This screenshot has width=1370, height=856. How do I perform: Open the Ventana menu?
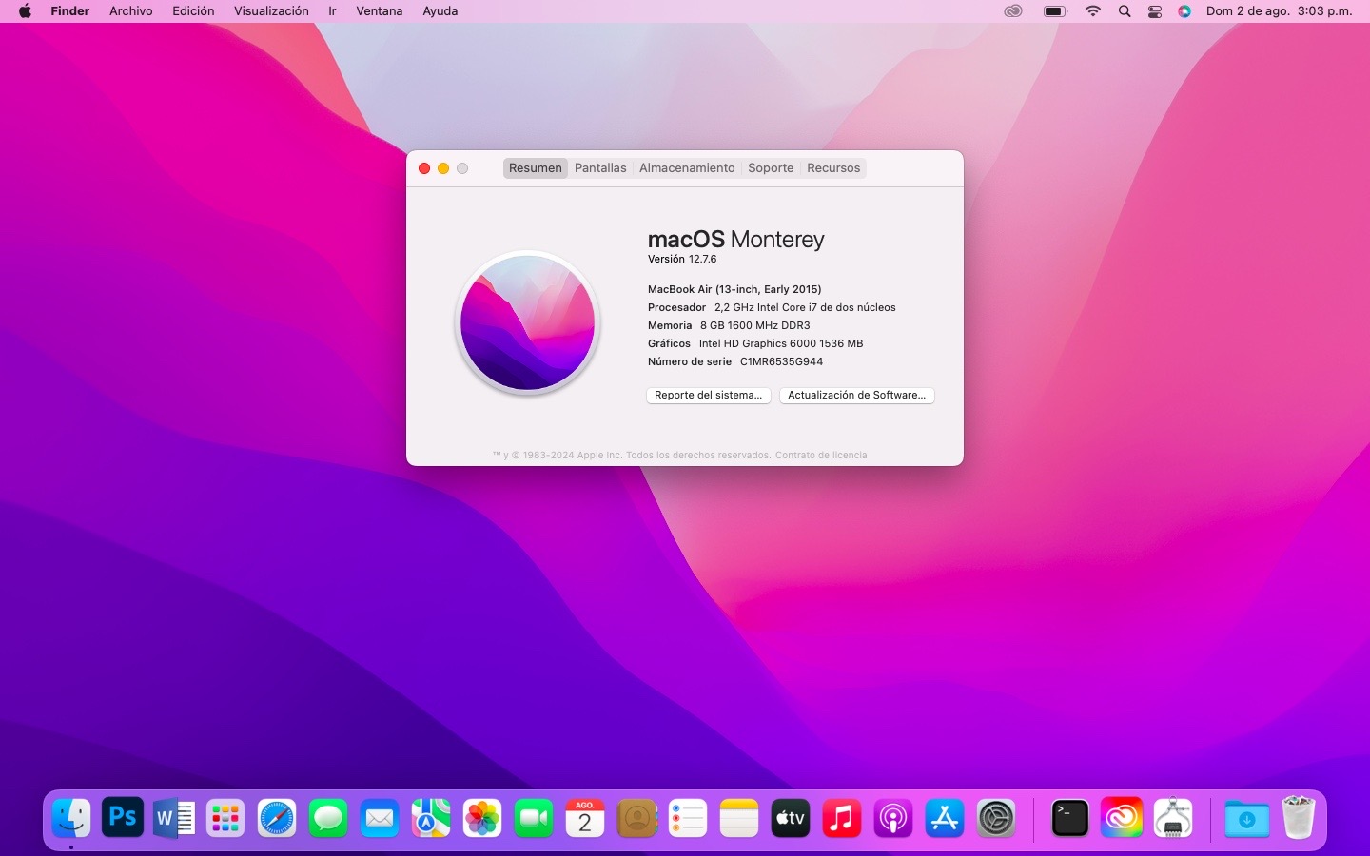pyautogui.click(x=380, y=11)
